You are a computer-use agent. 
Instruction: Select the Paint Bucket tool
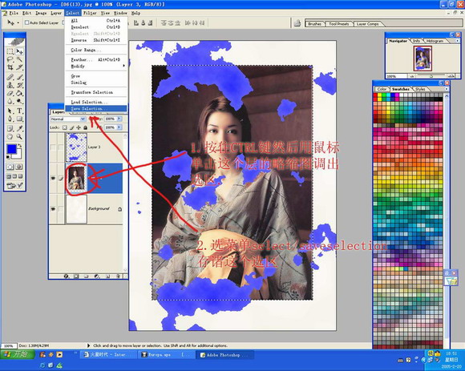[x=19, y=93]
